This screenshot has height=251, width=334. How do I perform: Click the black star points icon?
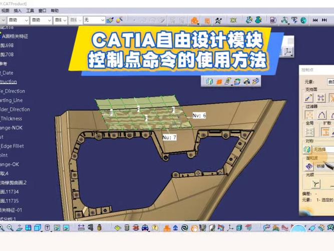(x=218, y=21)
